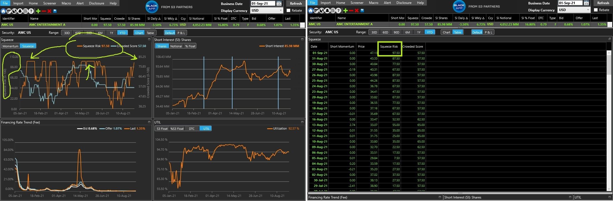
Task: Select AMC ENTERTAINMENT A row in chart-view window
Action: coord(150,25)
